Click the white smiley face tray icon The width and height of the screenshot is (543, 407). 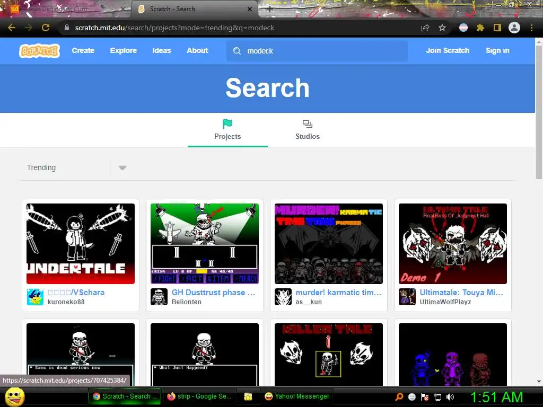point(411,397)
